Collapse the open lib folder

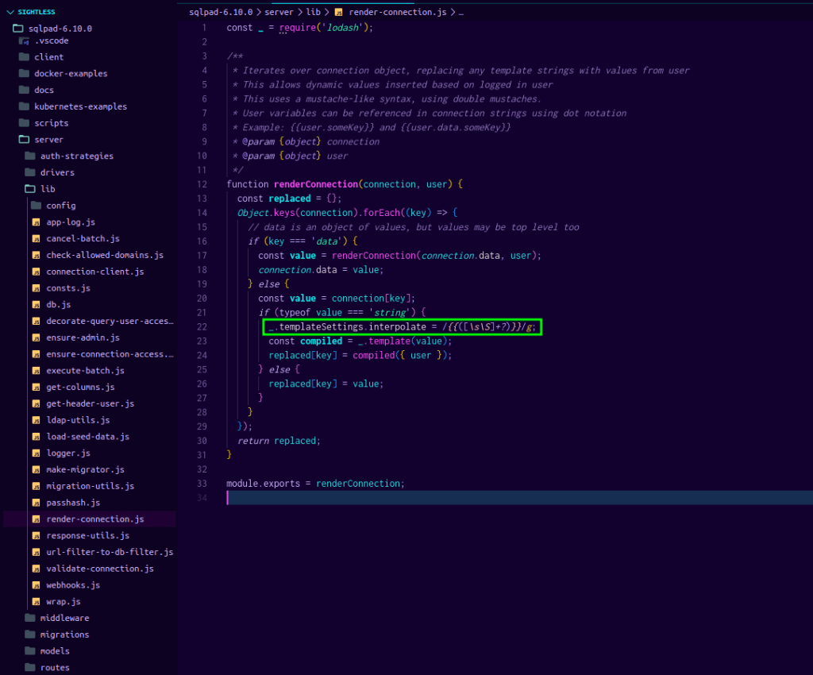[x=48, y=189]
